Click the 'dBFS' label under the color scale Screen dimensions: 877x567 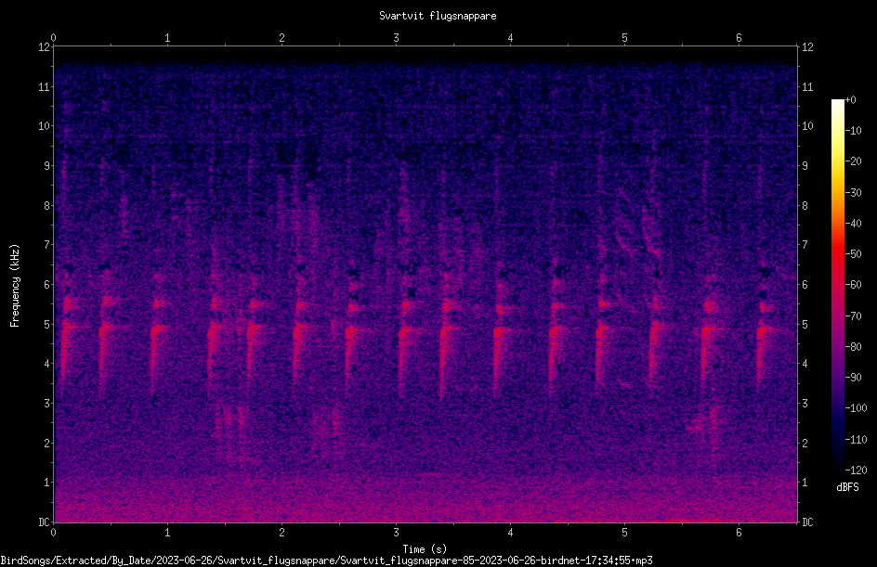[x=847, y=487]
